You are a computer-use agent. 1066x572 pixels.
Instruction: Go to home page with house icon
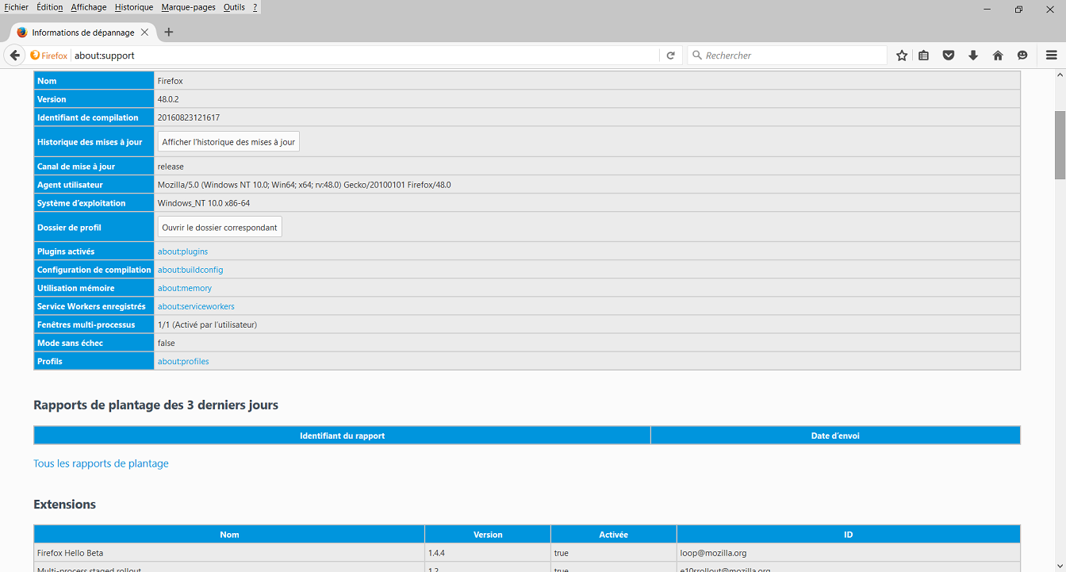click(x=998, y=56)
